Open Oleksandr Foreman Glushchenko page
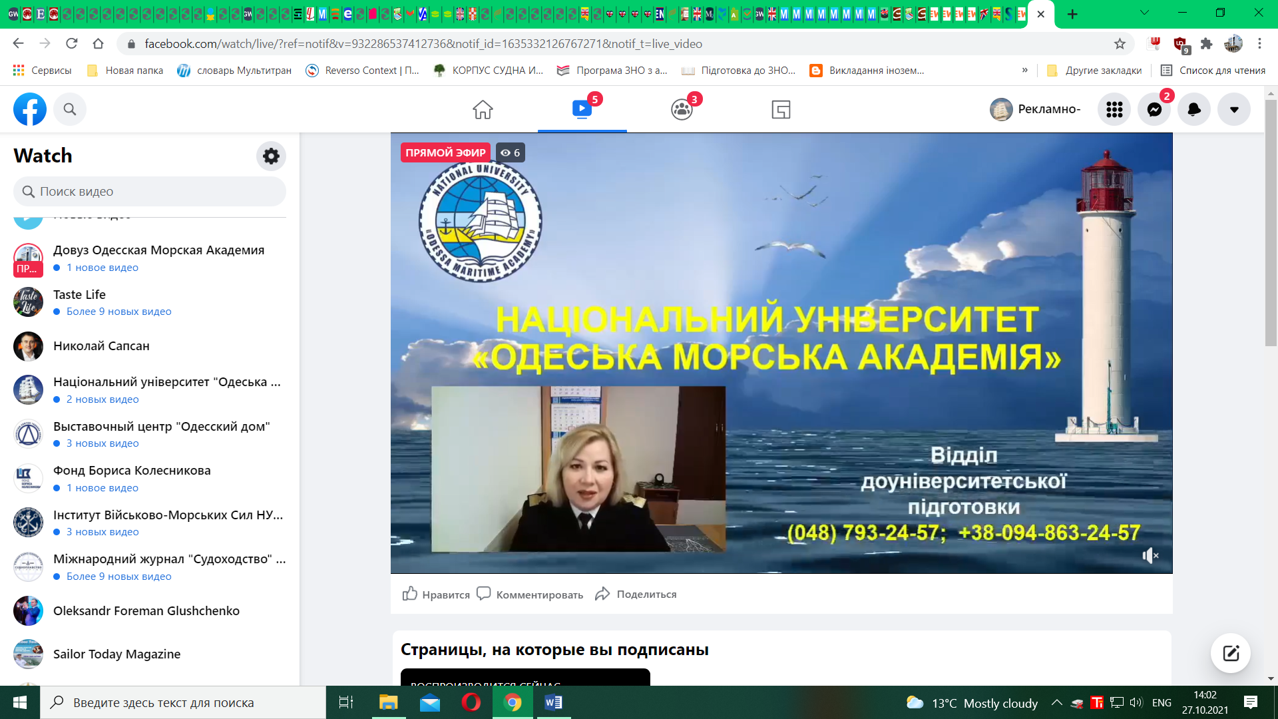Screen dimensions: 1278x719 pos(150,611)
